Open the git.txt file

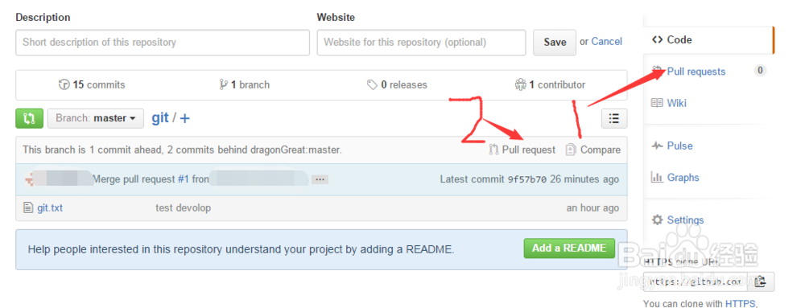[50, 208]
